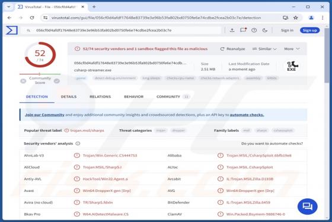Switch to DETAILS tab
Image resolution: width=332 pixels, height=222 pixels.
[69, 97]
